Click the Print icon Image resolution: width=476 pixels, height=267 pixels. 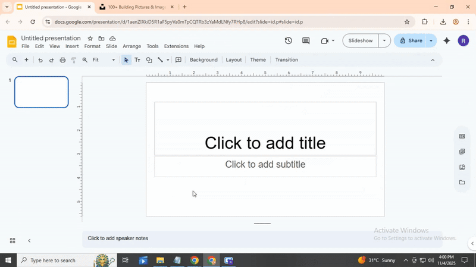coord(62,60)
